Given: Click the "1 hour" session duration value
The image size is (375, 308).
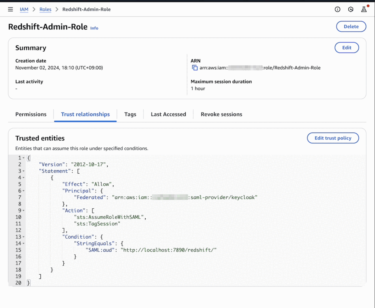Looking at the screenshot, I should [x=198, y=88].
